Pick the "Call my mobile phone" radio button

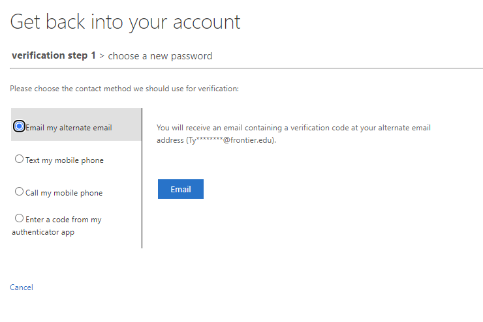click(19, 192)
